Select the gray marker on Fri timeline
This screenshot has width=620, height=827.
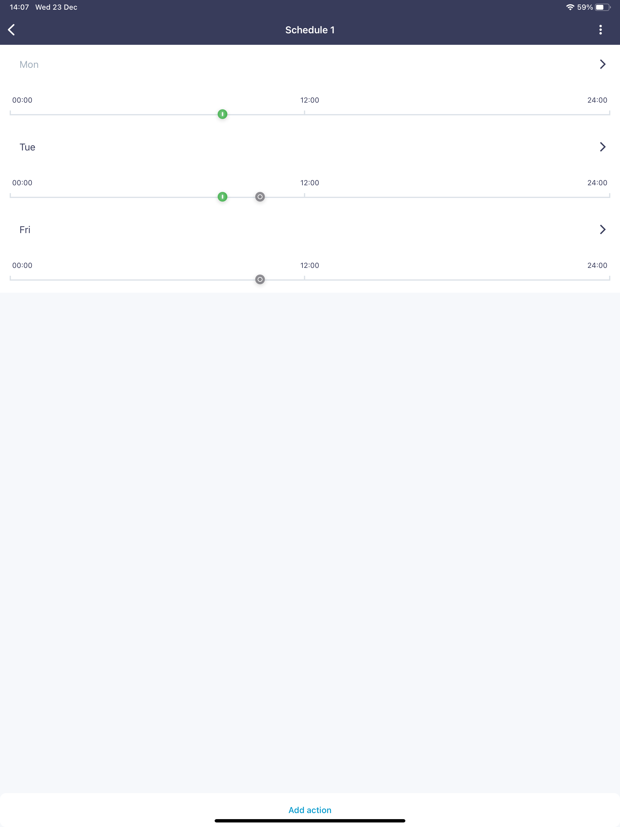(x=260, y=279)
